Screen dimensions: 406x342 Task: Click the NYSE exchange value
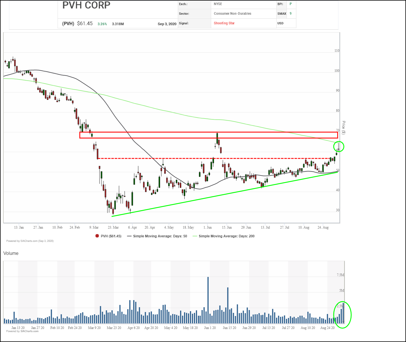[x=218, y=4]
